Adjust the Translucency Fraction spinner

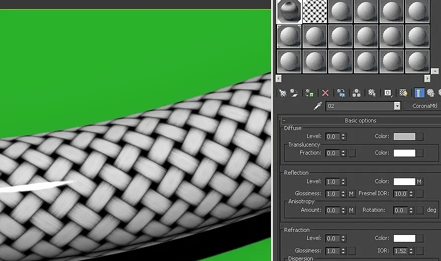point(343,153)
